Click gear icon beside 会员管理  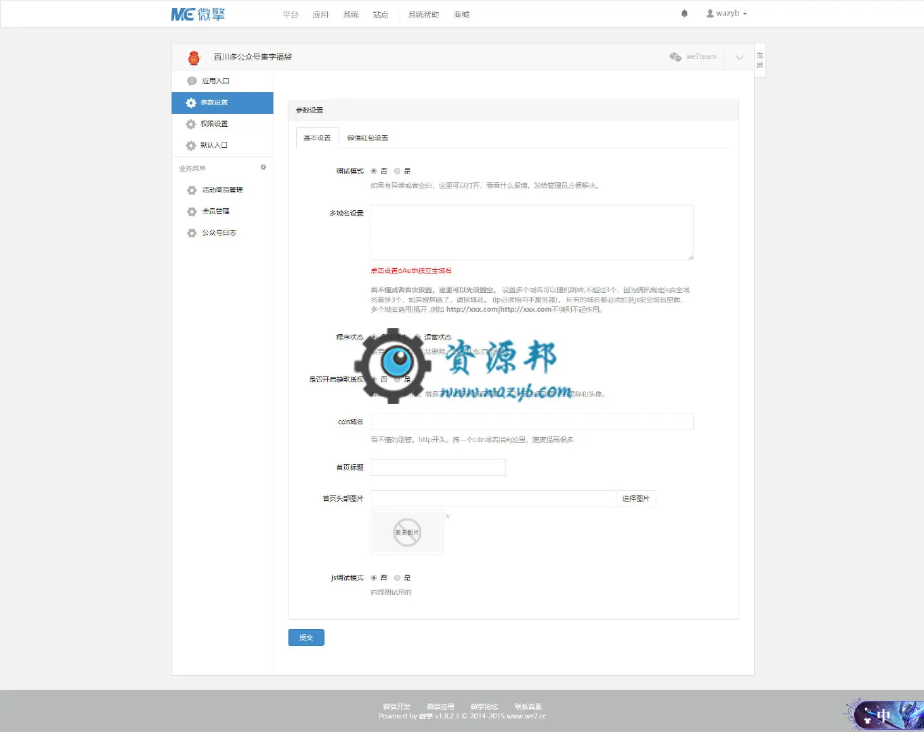192,211
